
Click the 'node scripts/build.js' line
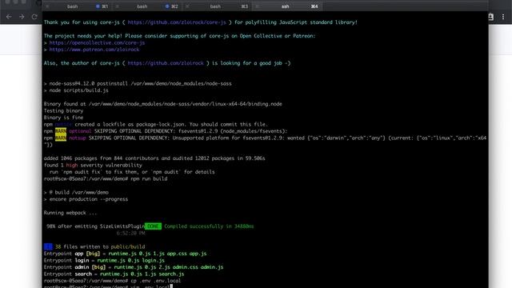coord(76,90)
